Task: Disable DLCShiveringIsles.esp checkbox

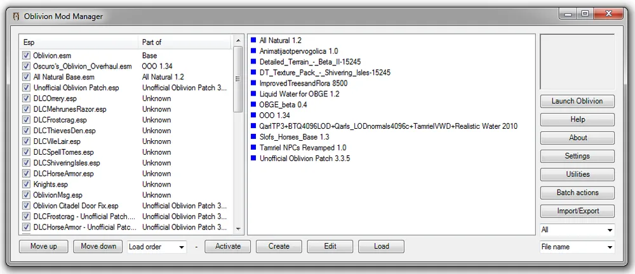Action: [x=27, y=163]
